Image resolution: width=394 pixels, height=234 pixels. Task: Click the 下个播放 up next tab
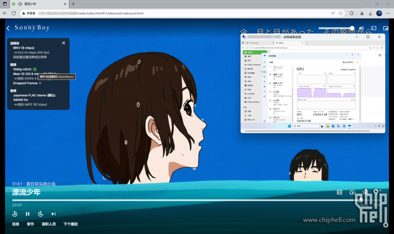click(70, 224)
